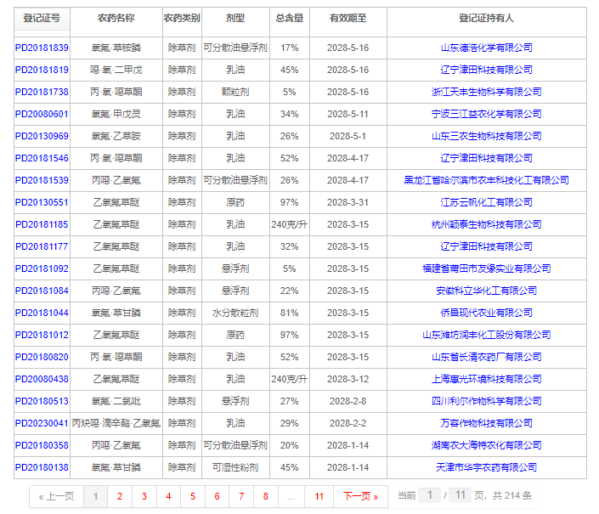The image size is (599, 514).
Task: Open holder 安徽科立华化工有限公司
Action: [x=486, y=291]
